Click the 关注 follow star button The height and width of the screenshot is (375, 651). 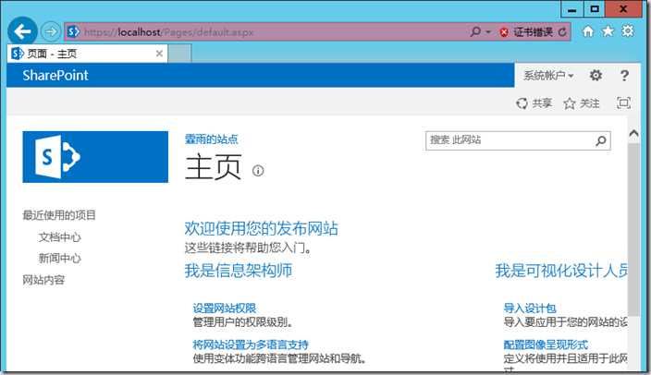(x=582, y=103)
